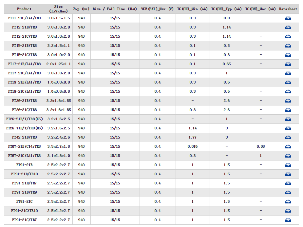Click the 0.08 IC(ON)_Max value
The height and width of the screenshot is (227, 303).
260,147
